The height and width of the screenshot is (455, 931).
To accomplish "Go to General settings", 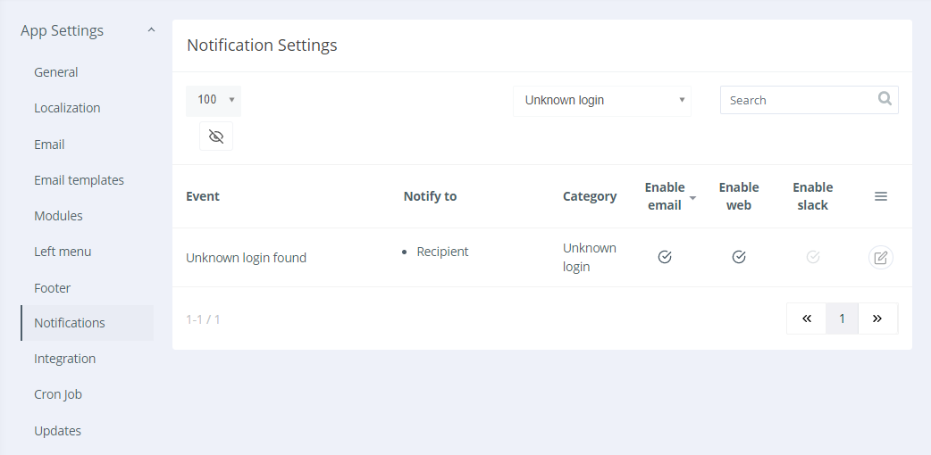I will pyautogui.click(x=55, y=72).
